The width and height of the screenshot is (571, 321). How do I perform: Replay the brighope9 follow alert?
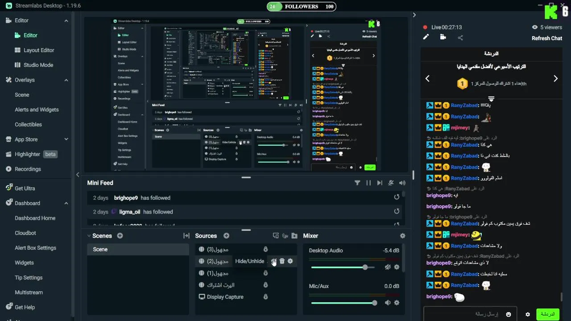(x=397, y=198)
